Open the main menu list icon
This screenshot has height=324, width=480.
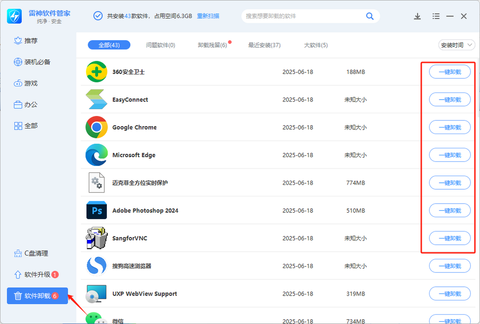click(x=436, y=16)
